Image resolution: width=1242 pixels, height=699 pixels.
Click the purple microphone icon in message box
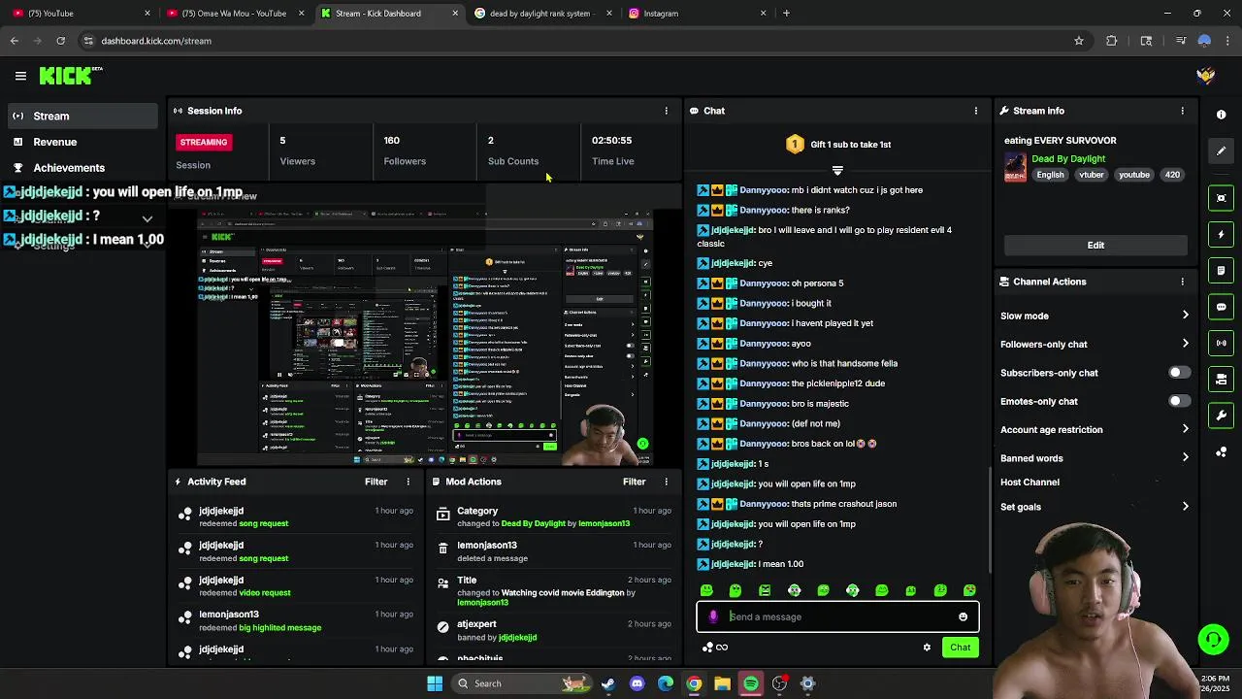coord(713,616)
